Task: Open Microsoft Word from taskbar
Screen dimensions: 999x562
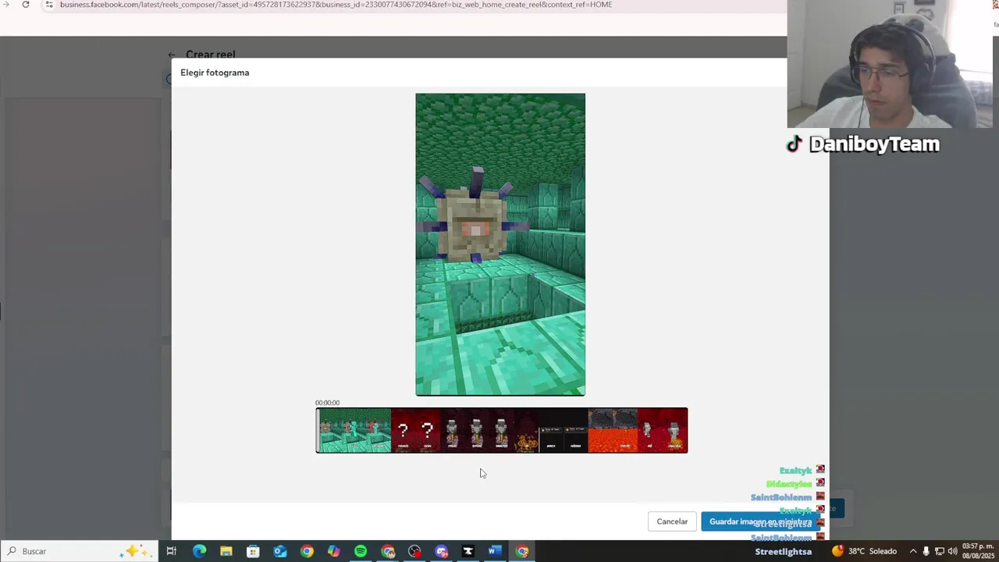Action: [495, 551]
